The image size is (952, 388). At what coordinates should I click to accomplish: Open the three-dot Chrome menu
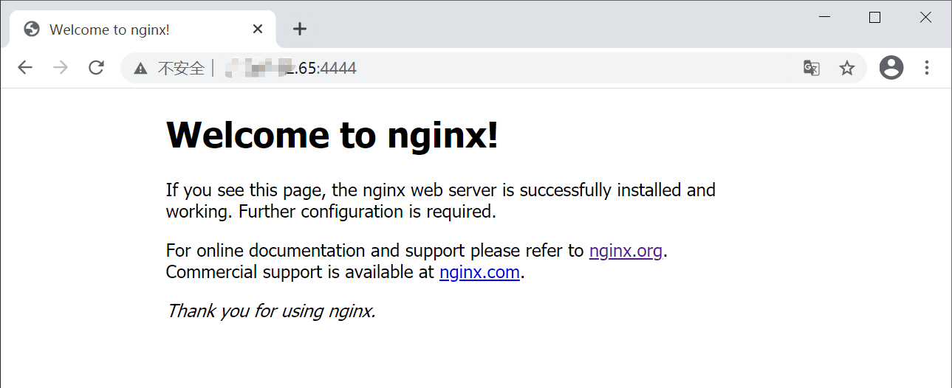tap(927, 68)
